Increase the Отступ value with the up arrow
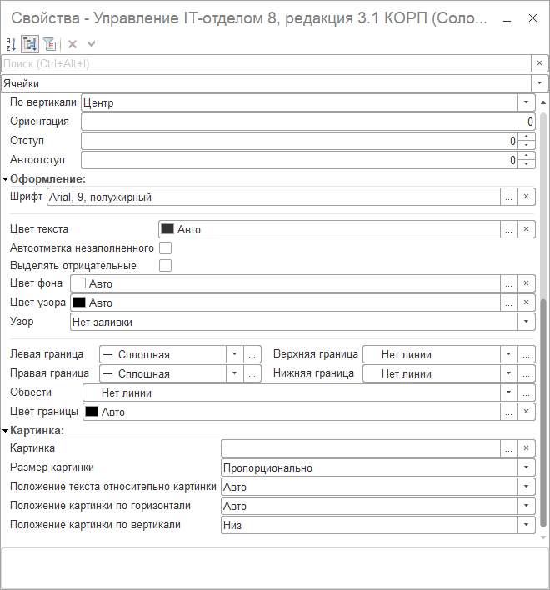The width and height of the screenshot is (550, 590). click(526, 137)
